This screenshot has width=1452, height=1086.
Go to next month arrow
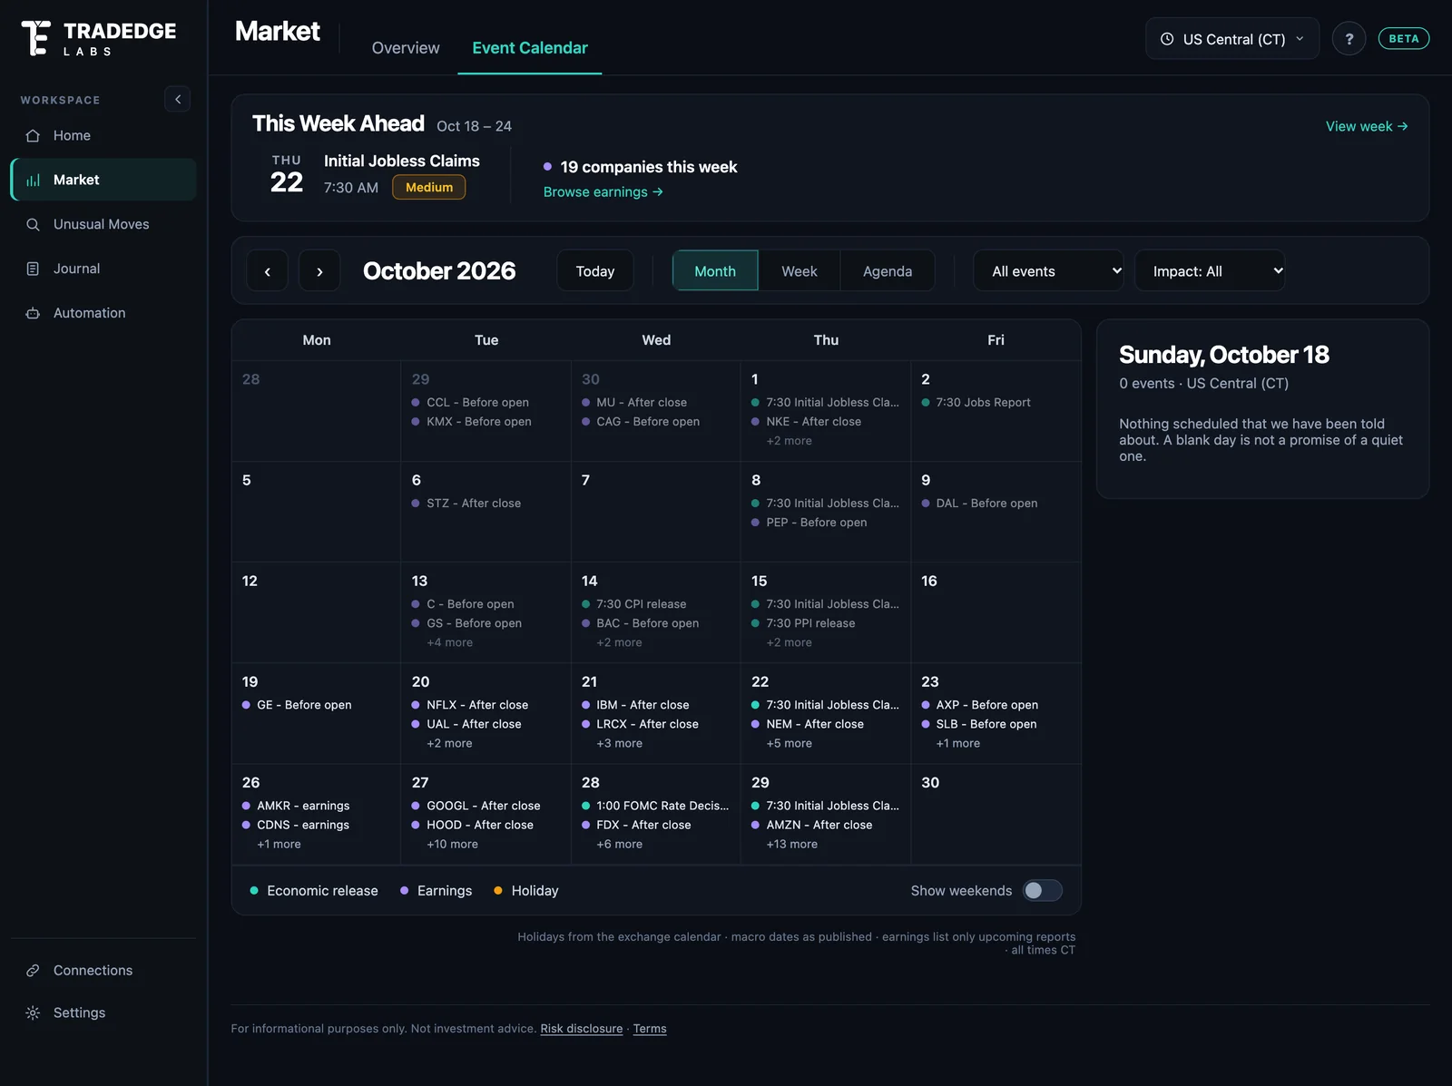[x=319, y=271]
